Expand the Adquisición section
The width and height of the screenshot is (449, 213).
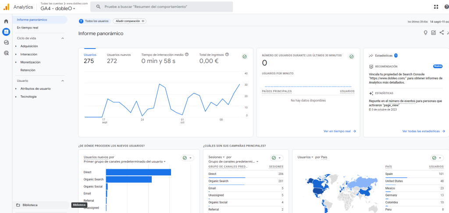point(29,46)
